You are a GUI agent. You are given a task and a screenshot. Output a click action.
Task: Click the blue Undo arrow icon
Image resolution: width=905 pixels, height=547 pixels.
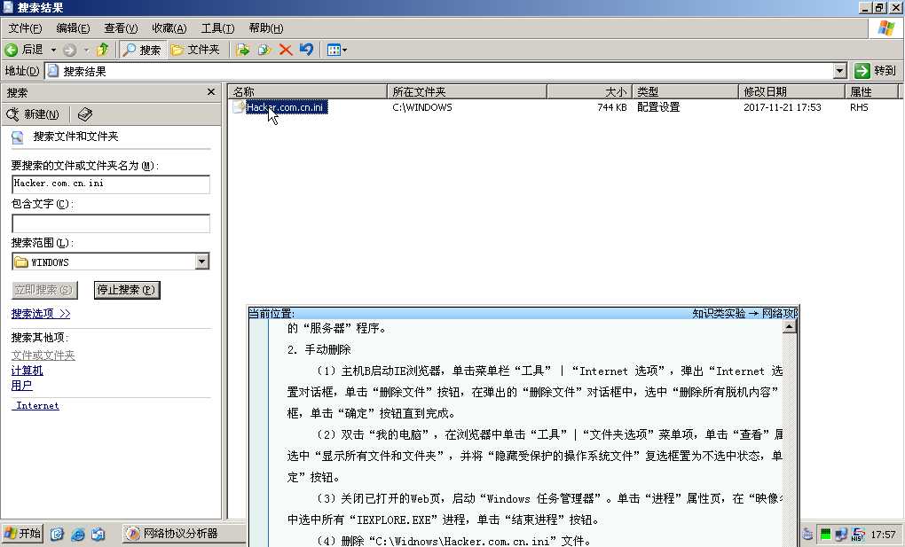pyautogui.click(x=306, y=50)
